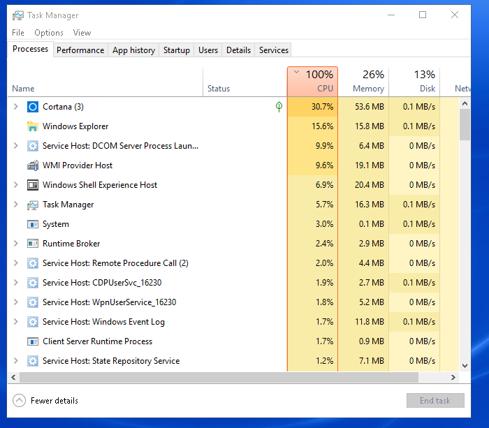Viewport: 489px width, 428px height.
Task: Sort by the Status column header
Action: 245,82
